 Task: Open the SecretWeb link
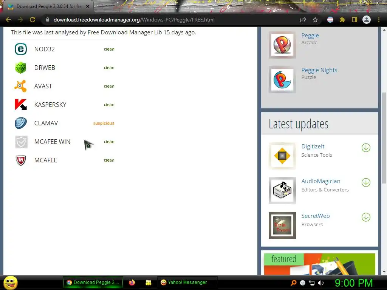(316, 216)
